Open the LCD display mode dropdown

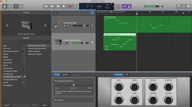[113, 6]
